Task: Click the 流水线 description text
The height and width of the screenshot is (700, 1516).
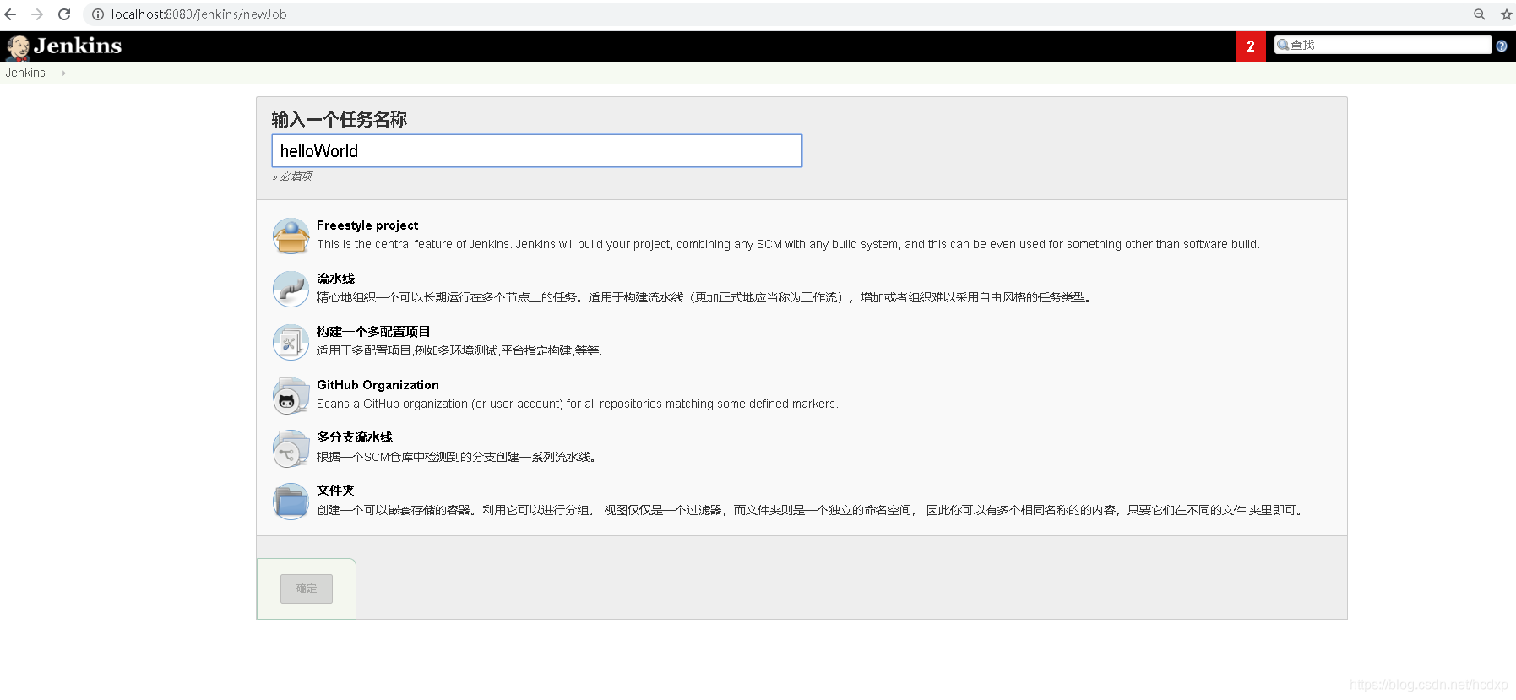Action: point(704,298)
